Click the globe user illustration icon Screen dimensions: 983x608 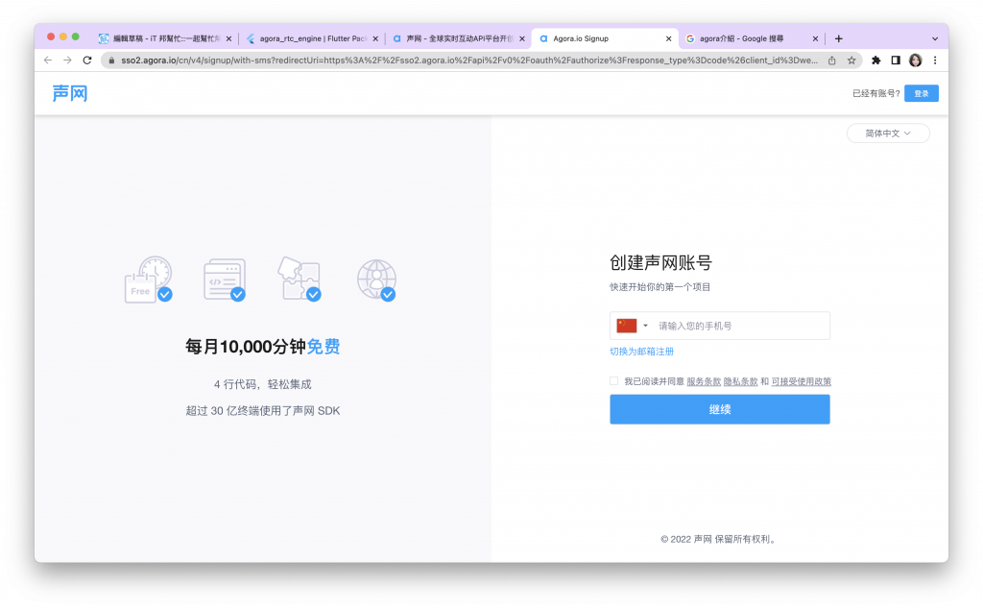[x=376, y=280]
